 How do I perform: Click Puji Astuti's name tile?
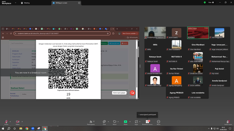coord(219,69)
